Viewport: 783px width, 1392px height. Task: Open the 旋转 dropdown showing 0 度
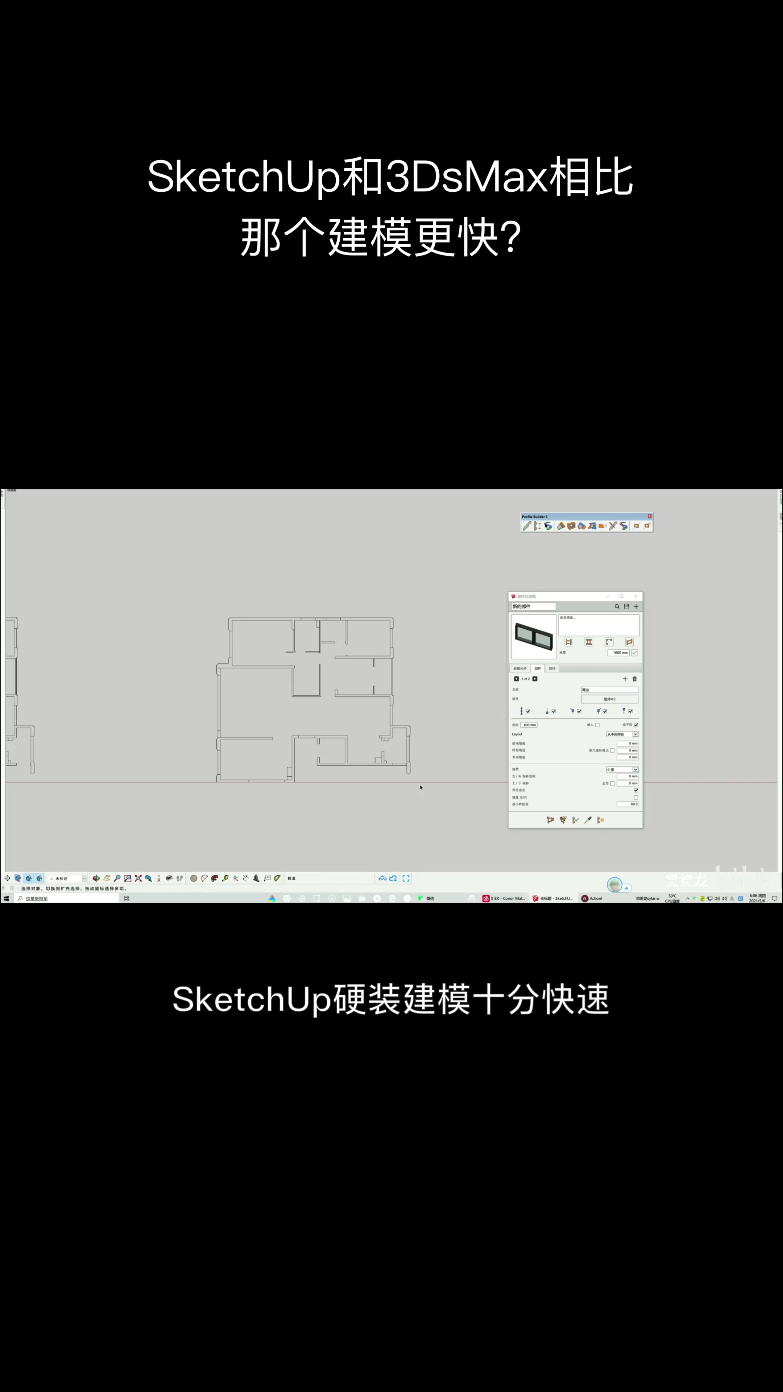pos(622,770)
